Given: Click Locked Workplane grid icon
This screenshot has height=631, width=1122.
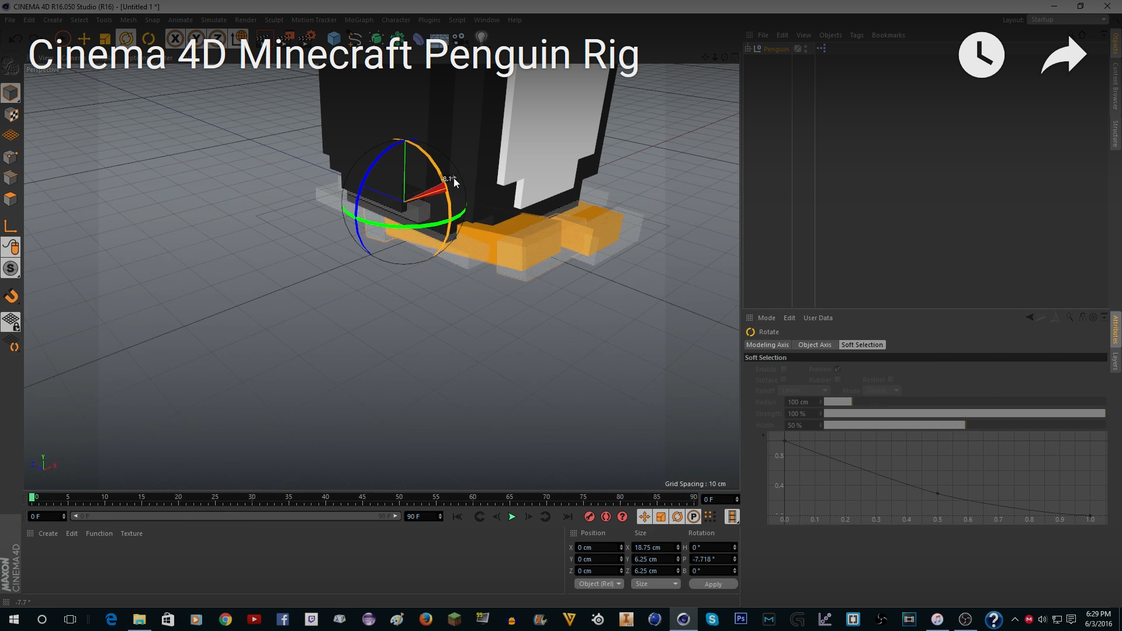Looking at the screenshot, I should [11, 321].
